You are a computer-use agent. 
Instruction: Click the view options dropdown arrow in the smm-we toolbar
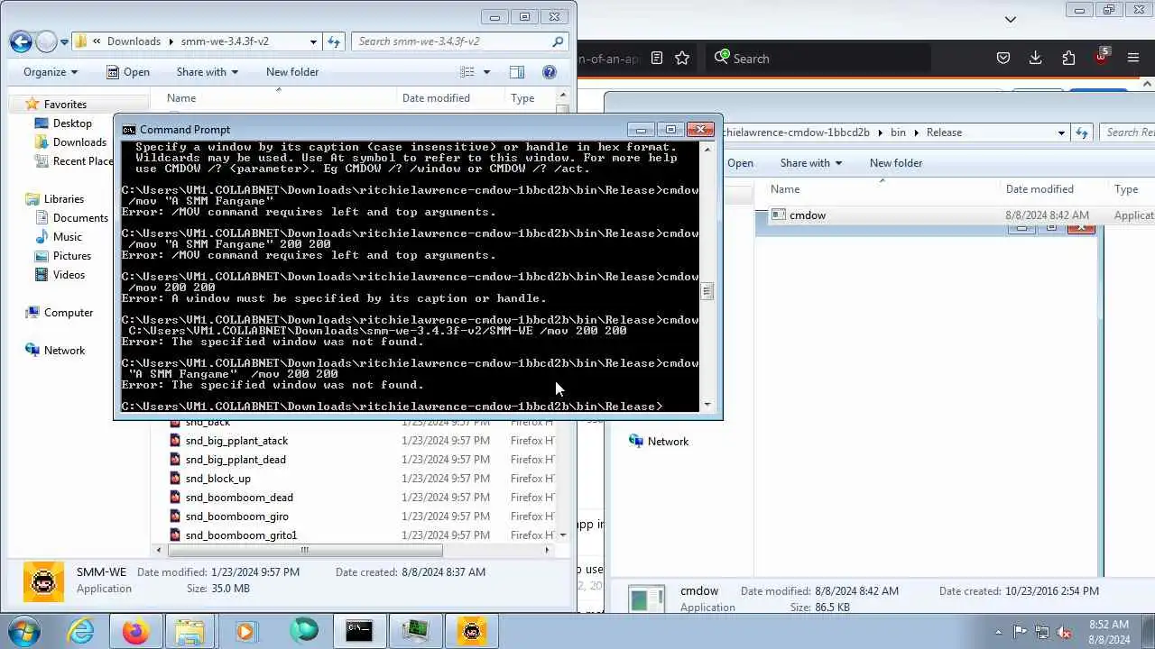tap(486, 72)
